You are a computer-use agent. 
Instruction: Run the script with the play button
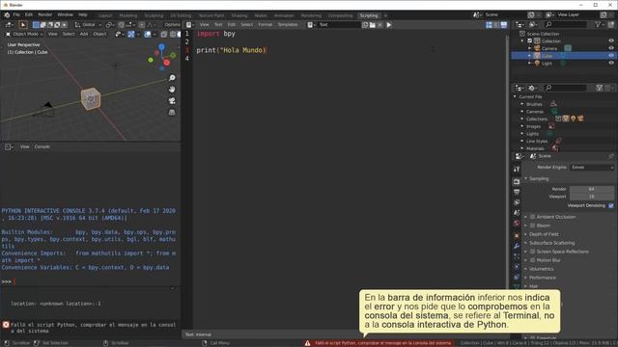(389, 25)
